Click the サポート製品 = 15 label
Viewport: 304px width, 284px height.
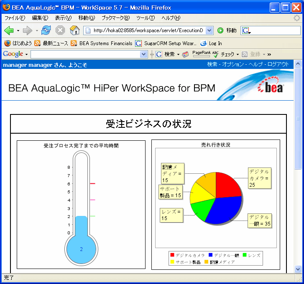171,192
